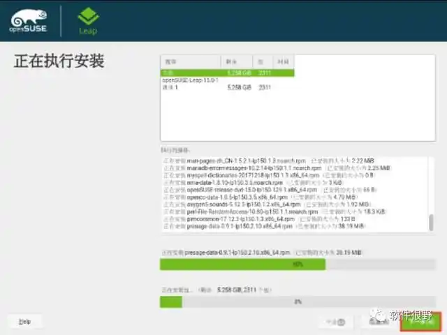This screenshot has width=447, height=335.
Task: Click the perl-File-RandomAccess log line
Action: 274,211
